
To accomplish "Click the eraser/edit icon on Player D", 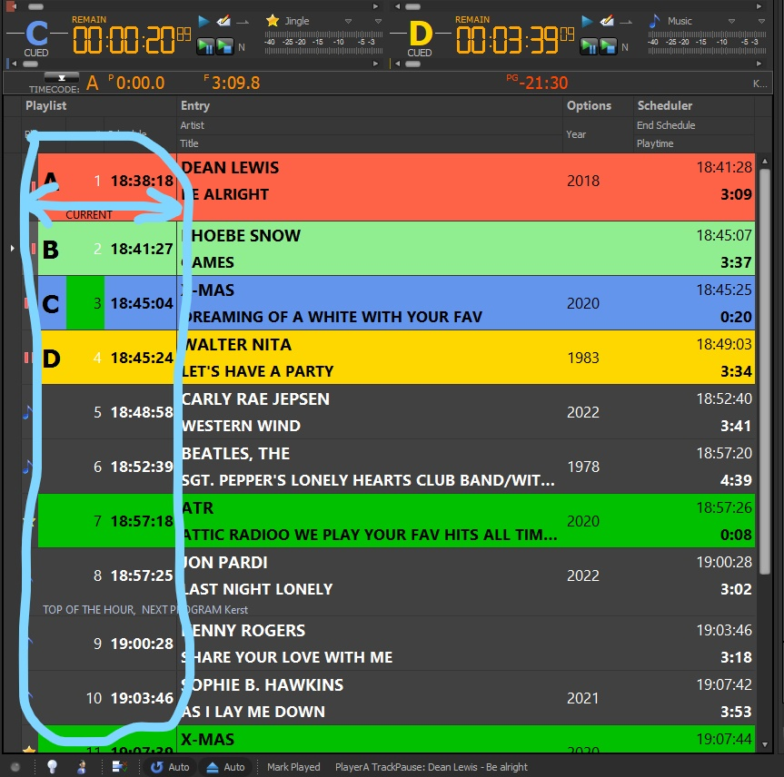I will tap(606, 21).
